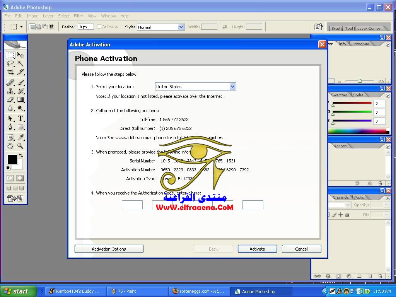Image resolution: width=396 pixels, height=297 pixels.
Task: Select the Healing Brush tool
Action: 10,83
